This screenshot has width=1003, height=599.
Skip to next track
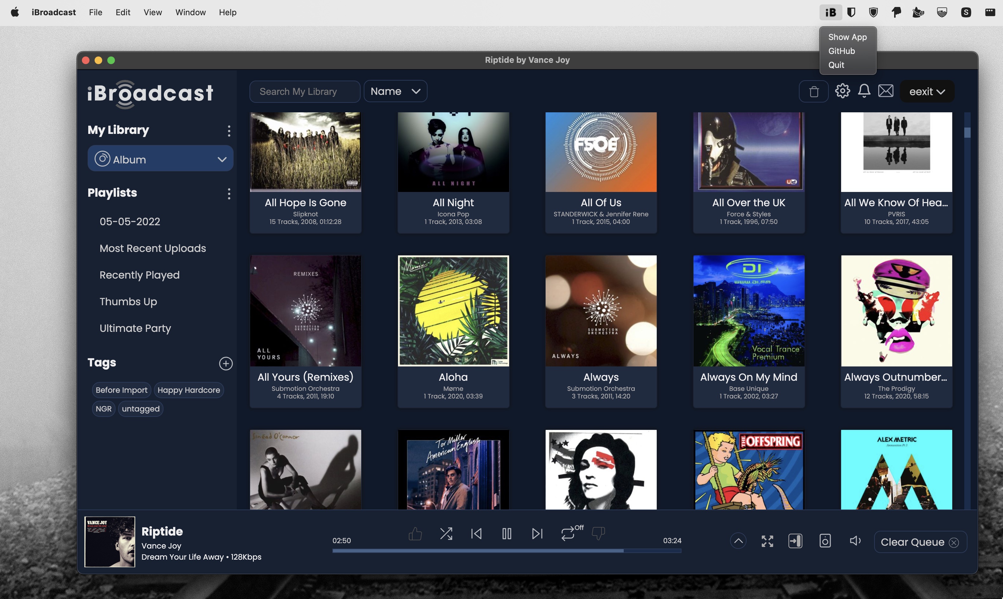pos(537,534)
